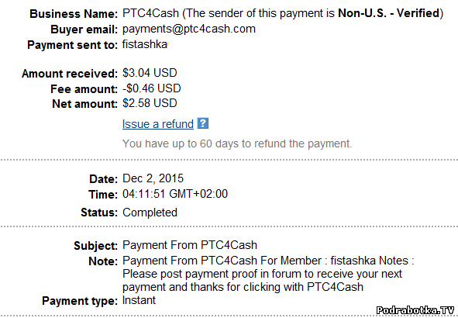The height and width of the screenshot is (318, 458).
Task: Click the 60 days refund notice text
Action: click(x=237, y=143)
